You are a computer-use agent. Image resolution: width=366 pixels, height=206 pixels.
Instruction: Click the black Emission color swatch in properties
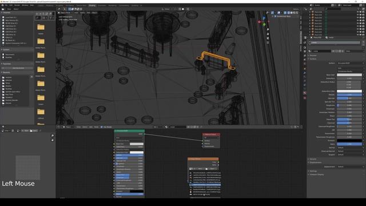[x=349, y=141]
